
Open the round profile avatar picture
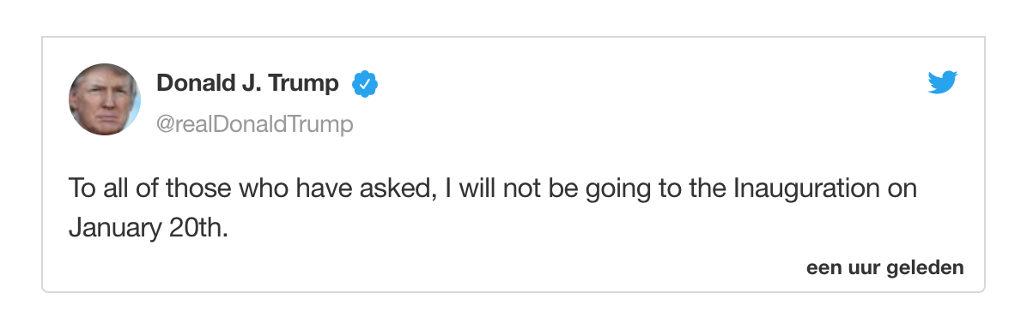(x=105, y=99)
